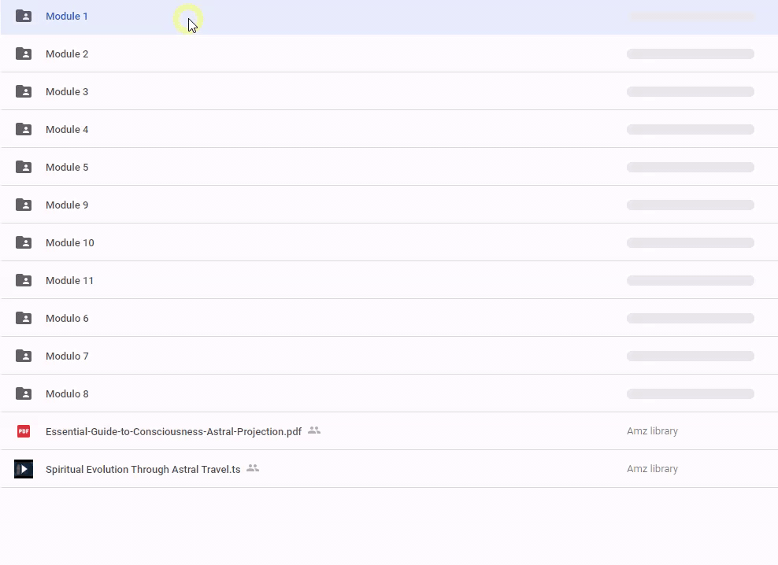Select the Module 4 folder name
Screen dimensions: 778x565
pyautogui.click(x=67, y=130)
